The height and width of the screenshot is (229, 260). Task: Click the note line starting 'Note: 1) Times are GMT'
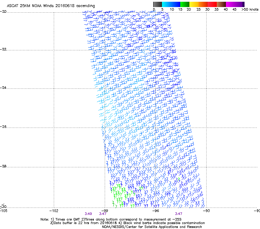tap(111, 219)
